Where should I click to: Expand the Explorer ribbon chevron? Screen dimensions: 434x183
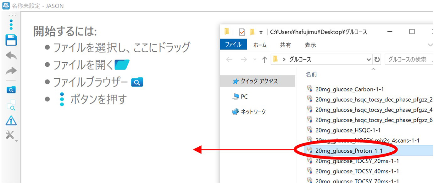point(430,45)
